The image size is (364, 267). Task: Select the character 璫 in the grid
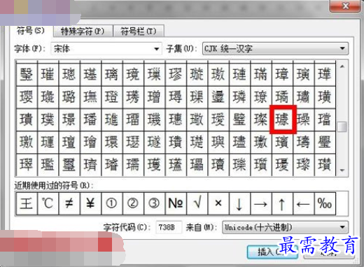click(x=325, y=119)
